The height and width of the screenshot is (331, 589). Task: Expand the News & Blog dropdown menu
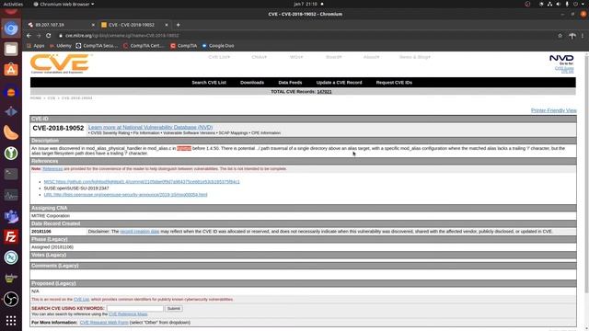[415, 57]
